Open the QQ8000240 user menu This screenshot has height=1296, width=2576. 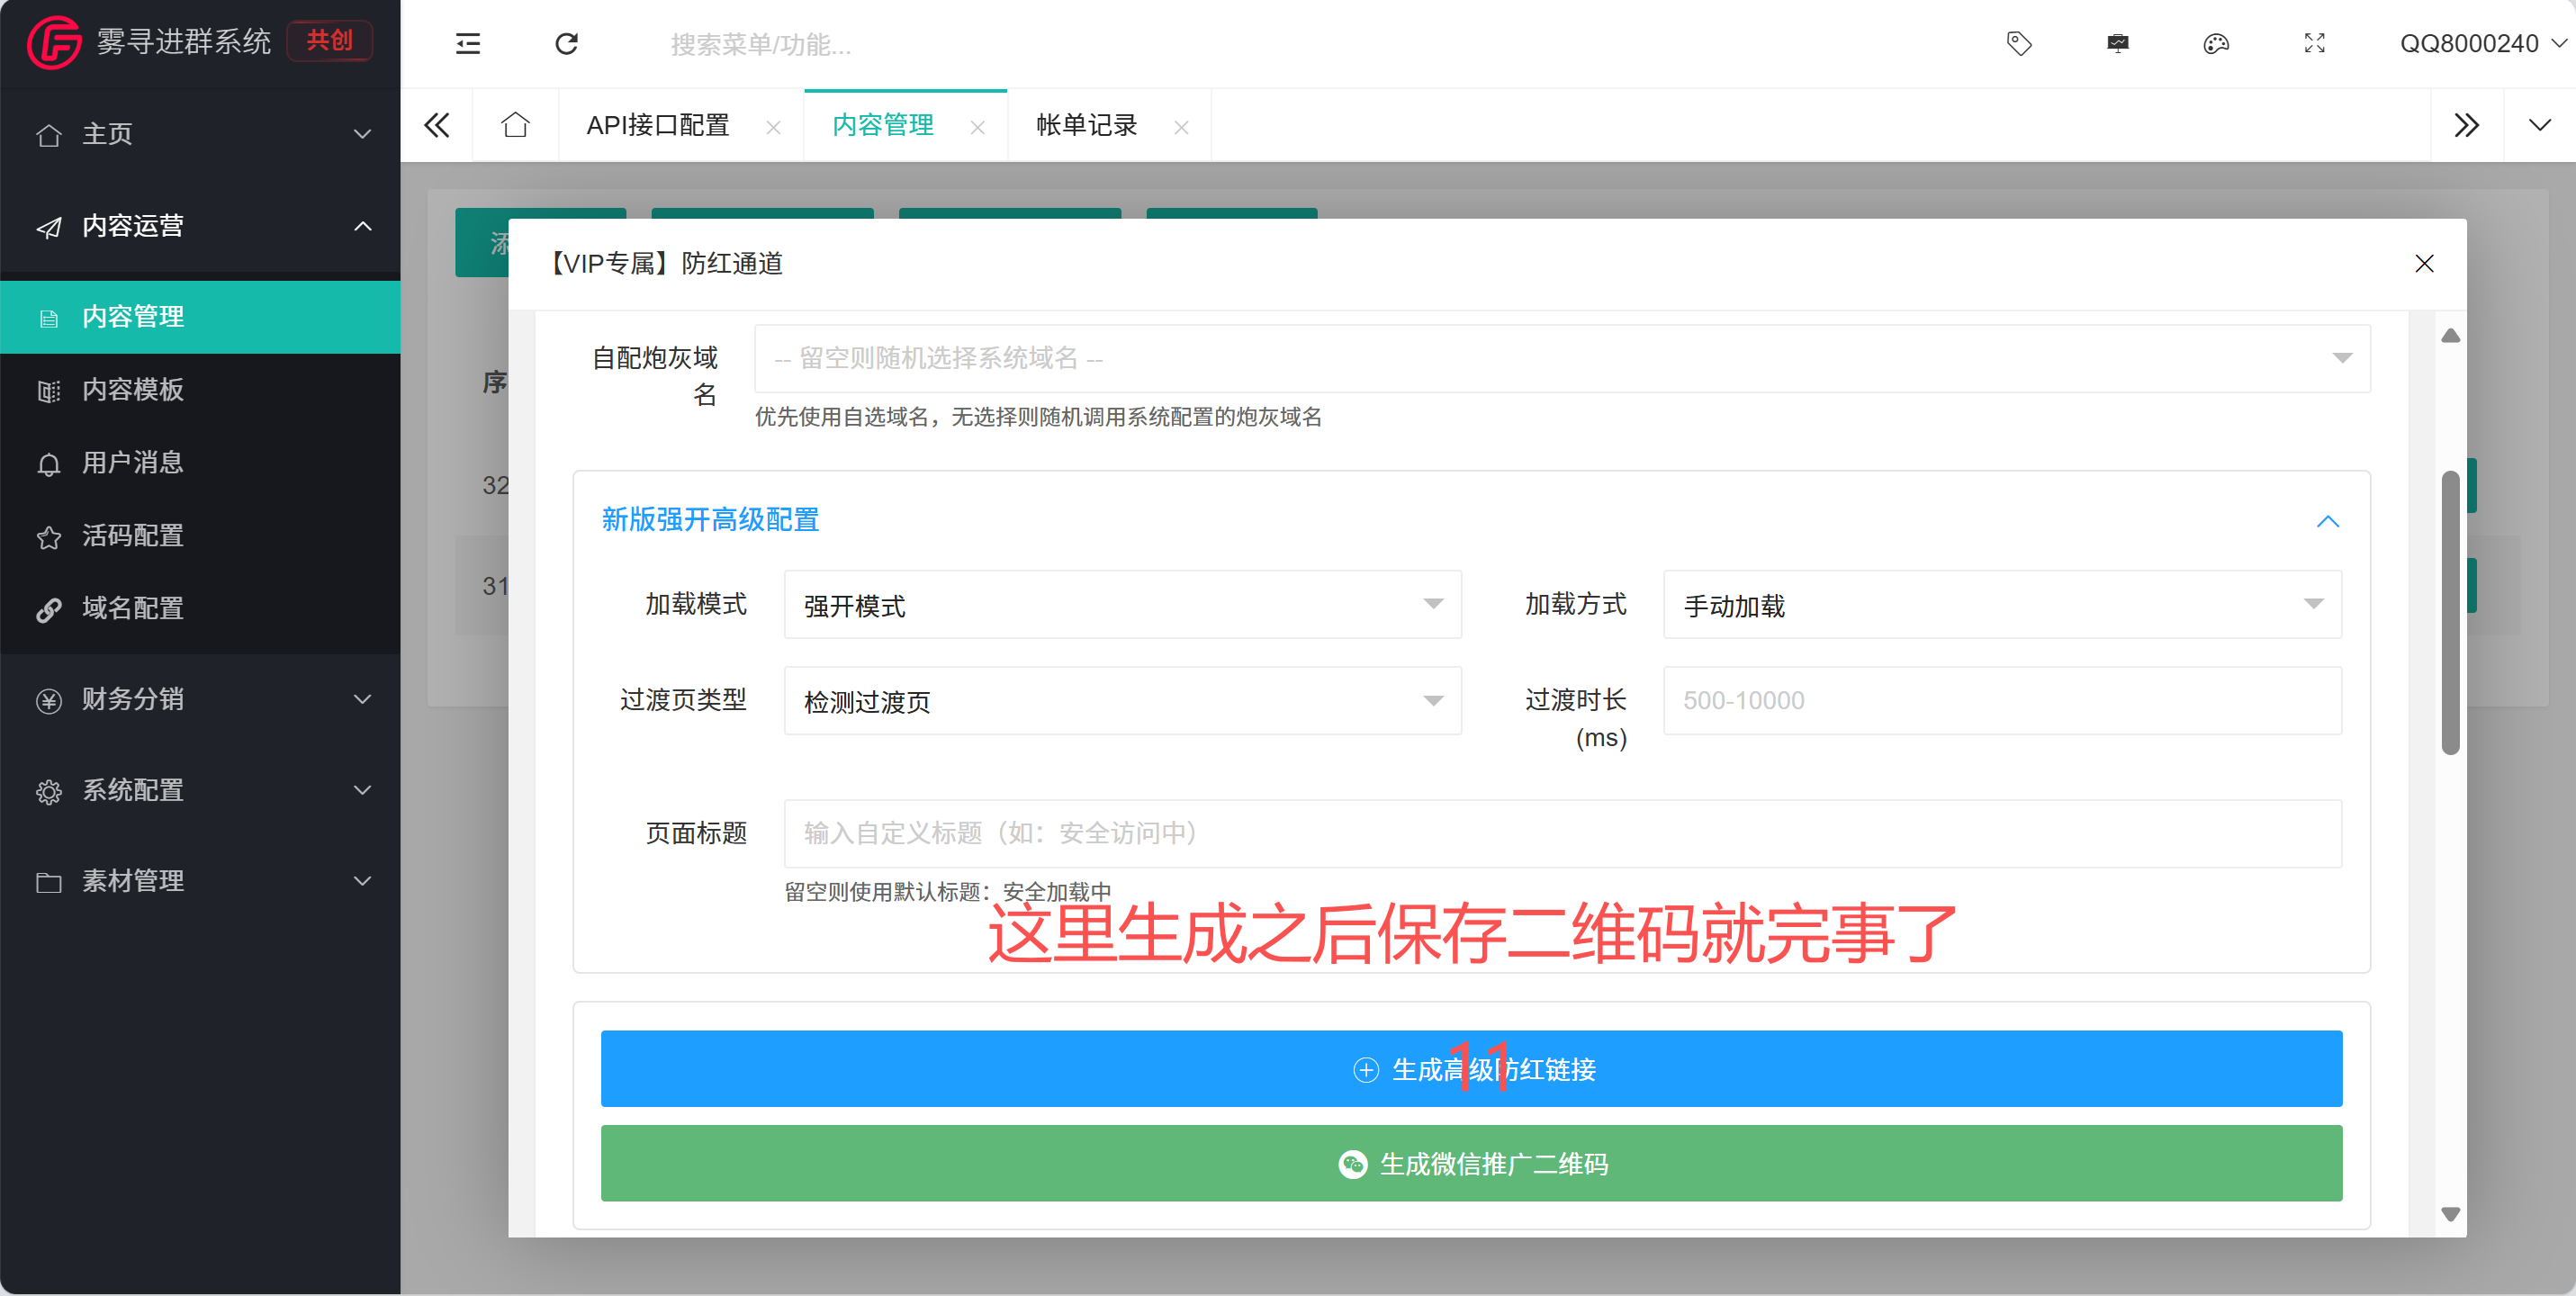click(x=2482, y=44)
